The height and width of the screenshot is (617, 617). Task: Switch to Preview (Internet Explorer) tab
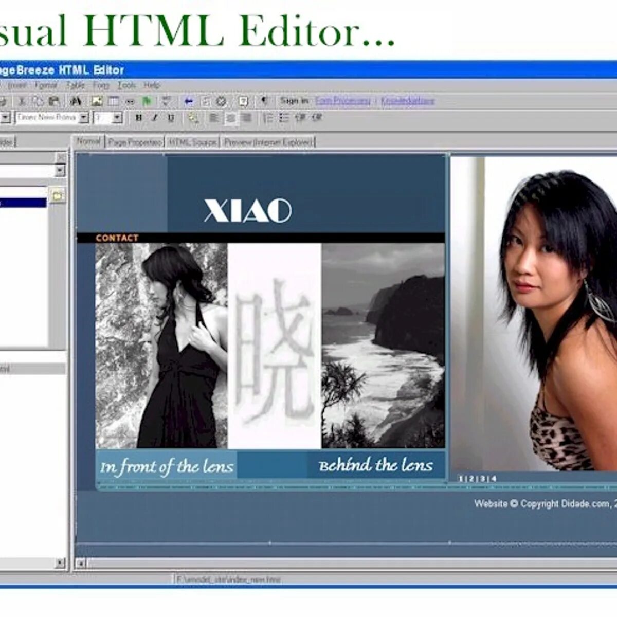coord(268,142)
